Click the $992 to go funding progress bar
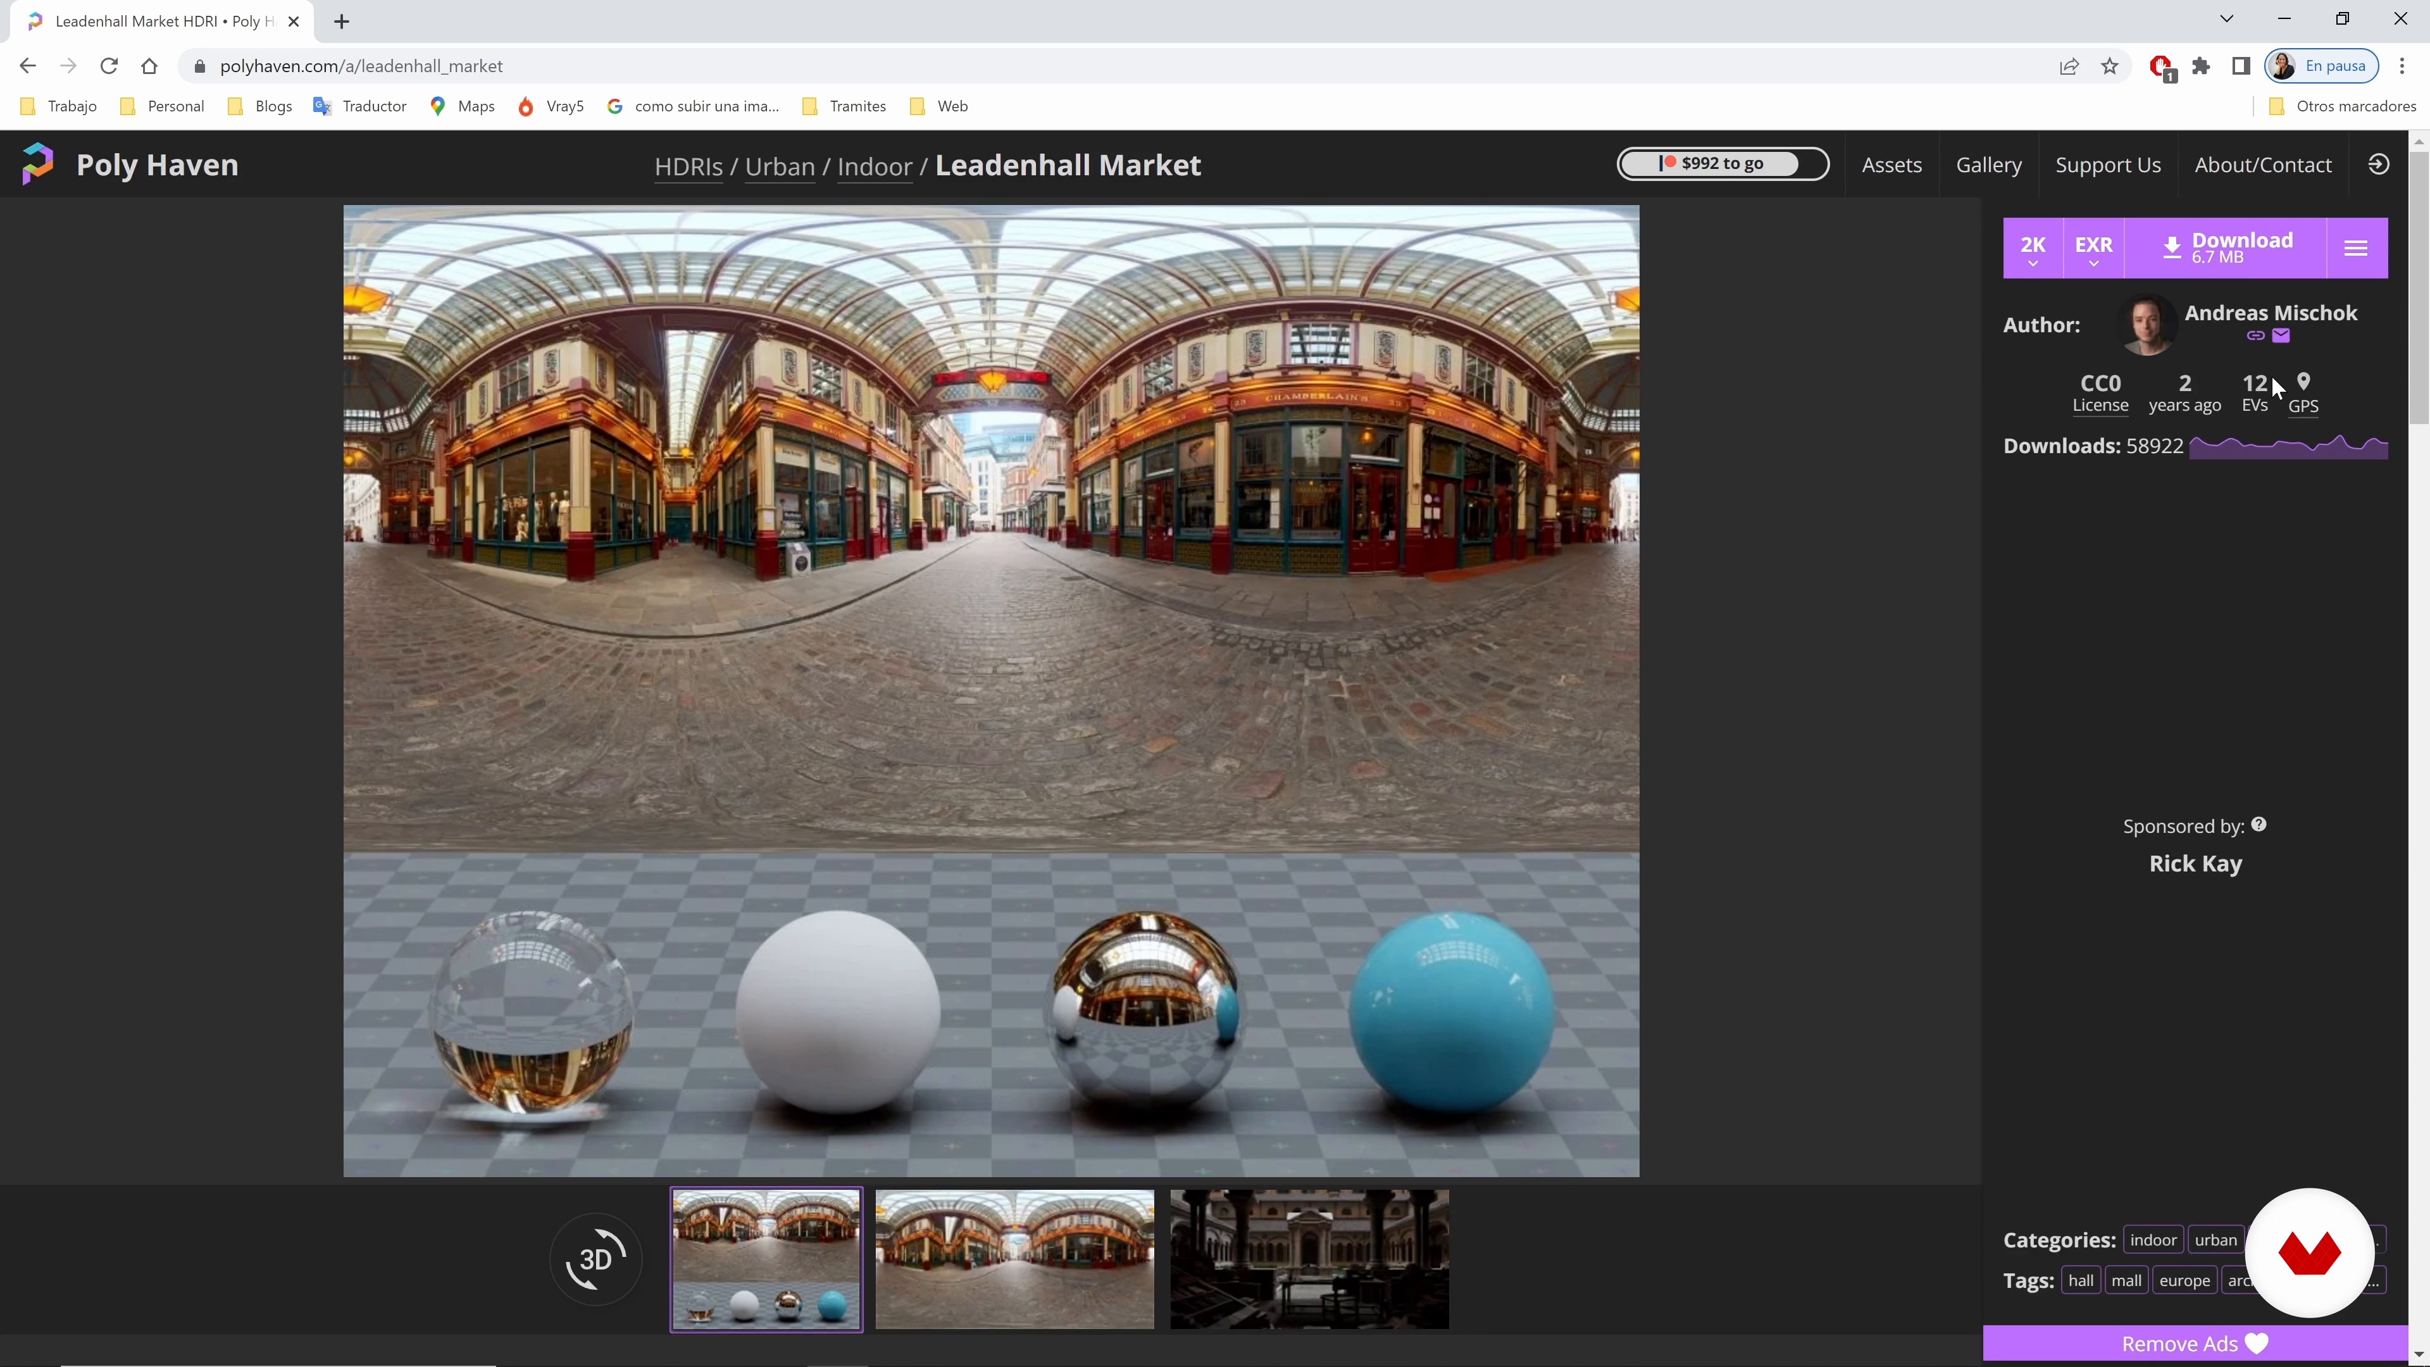The width and height of the screenshot is (2430, 1367). pyautogui.click(x=1723, y=163)
